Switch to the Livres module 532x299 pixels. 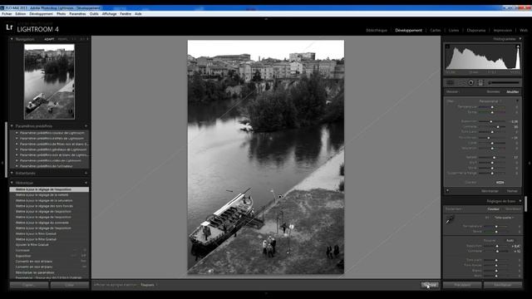pyautogui.click(x=454, y=30)
